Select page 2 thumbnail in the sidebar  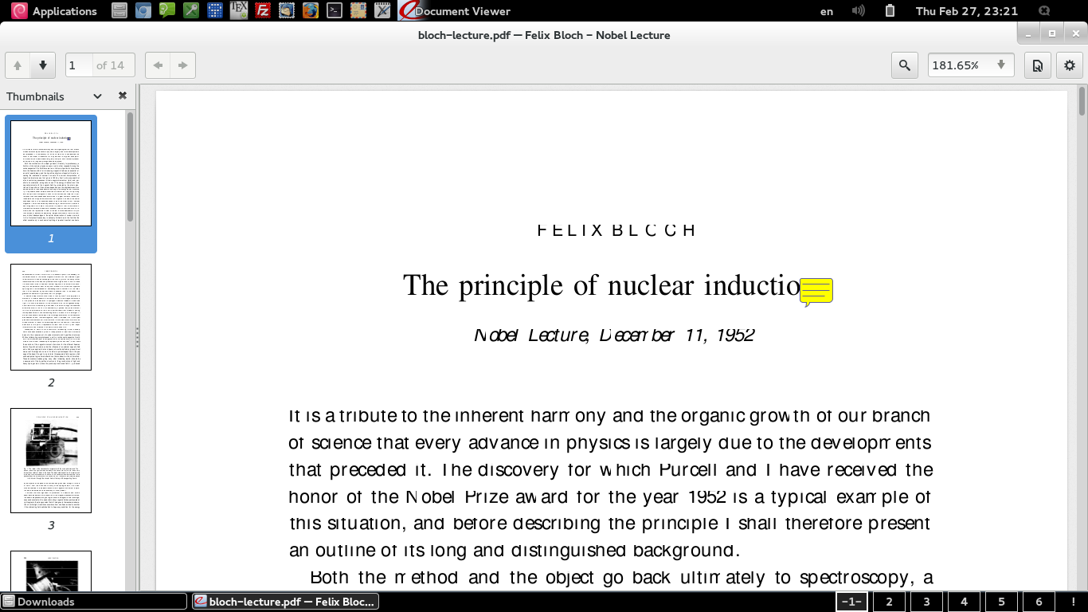pyautogui.click(x=51, y=317)
